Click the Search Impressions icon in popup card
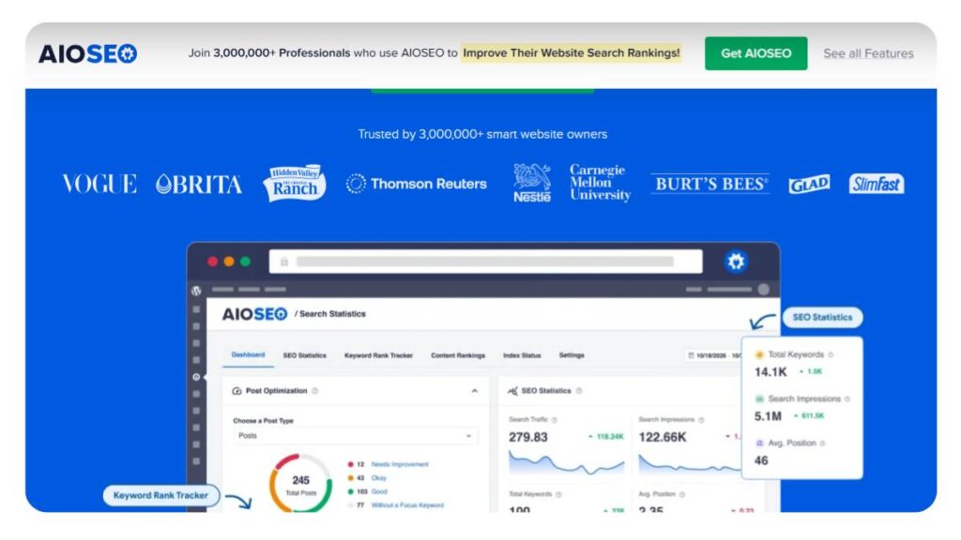Screen dimensions: 961x540 click(x=759, y=398)
